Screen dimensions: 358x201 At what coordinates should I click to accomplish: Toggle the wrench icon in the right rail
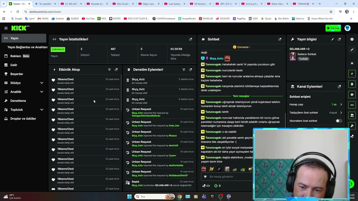point(352,126)
